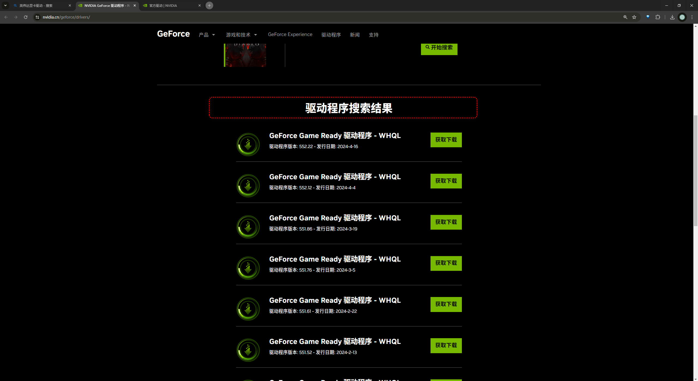Click download icon for driver version 552.22
The image size is (698, 381).
pos(248,145)
